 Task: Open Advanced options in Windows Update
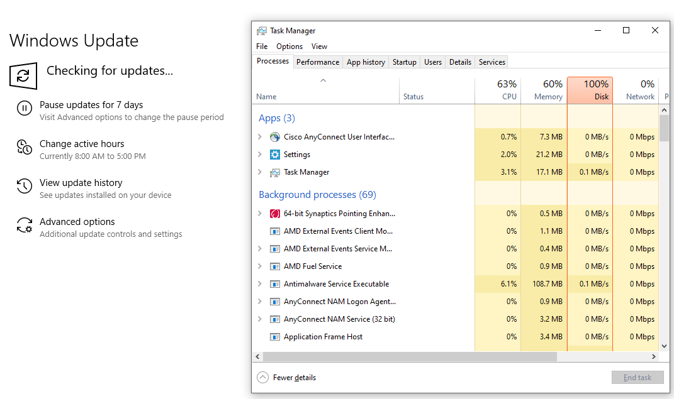(x=77, y=222)
